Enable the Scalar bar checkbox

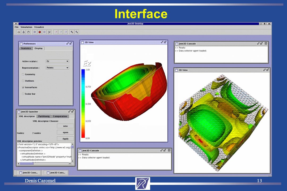tap(23, 94)
